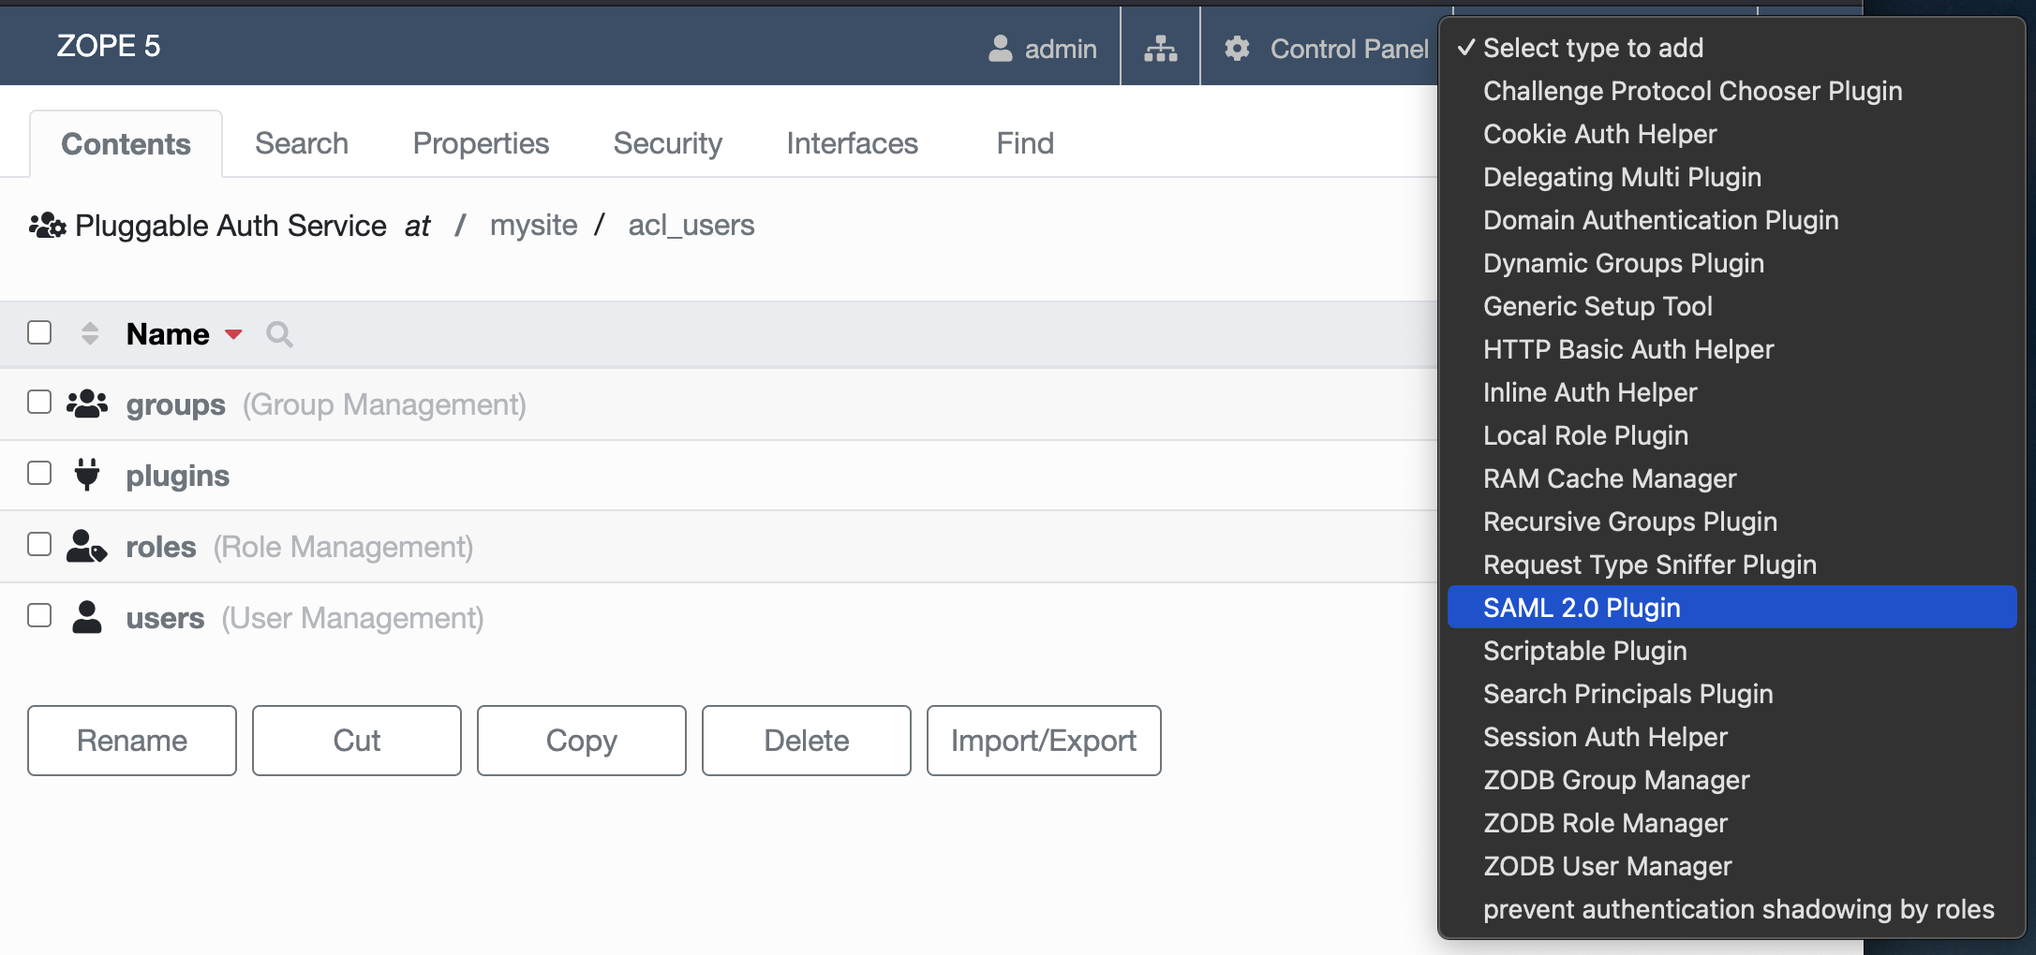The width and height of the screenshot is (2036, 955).
Task: Click the magnifier filter icon beside Name
Action: point(279,334)
